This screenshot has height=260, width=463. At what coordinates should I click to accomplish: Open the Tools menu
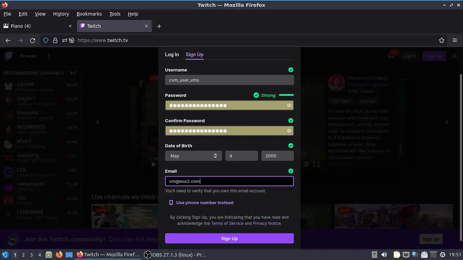(x=115, y=14)
